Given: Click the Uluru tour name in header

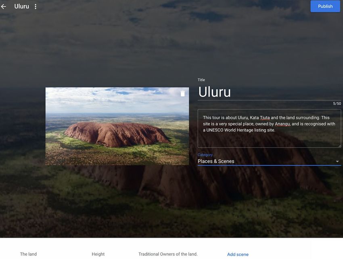Looking at the screenshot, I should (x=21, y=6).
